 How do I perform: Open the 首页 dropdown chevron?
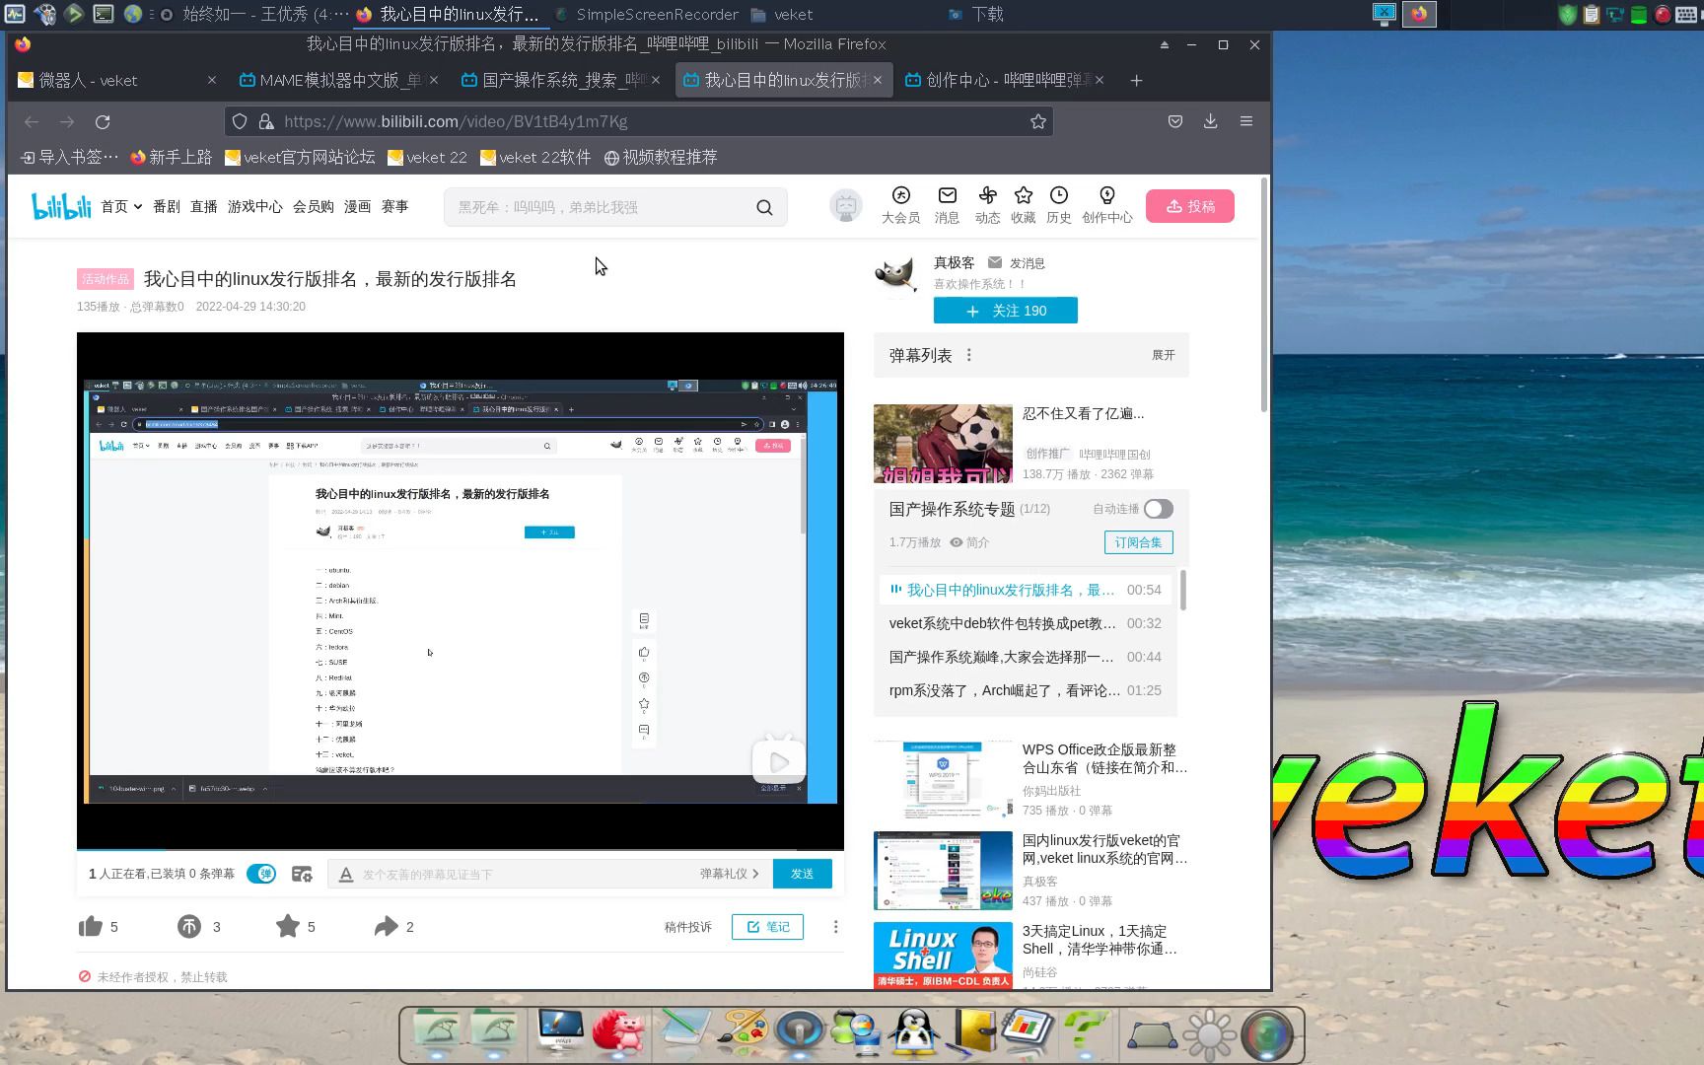[x=137, y=206]
